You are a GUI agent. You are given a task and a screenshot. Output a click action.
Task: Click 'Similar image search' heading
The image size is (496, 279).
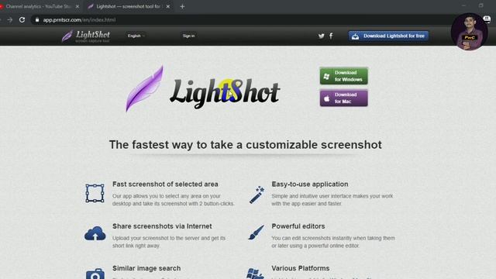pyautogui.click(x=146, y=268)
